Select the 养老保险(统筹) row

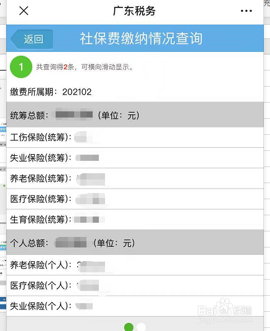[135, 179]
